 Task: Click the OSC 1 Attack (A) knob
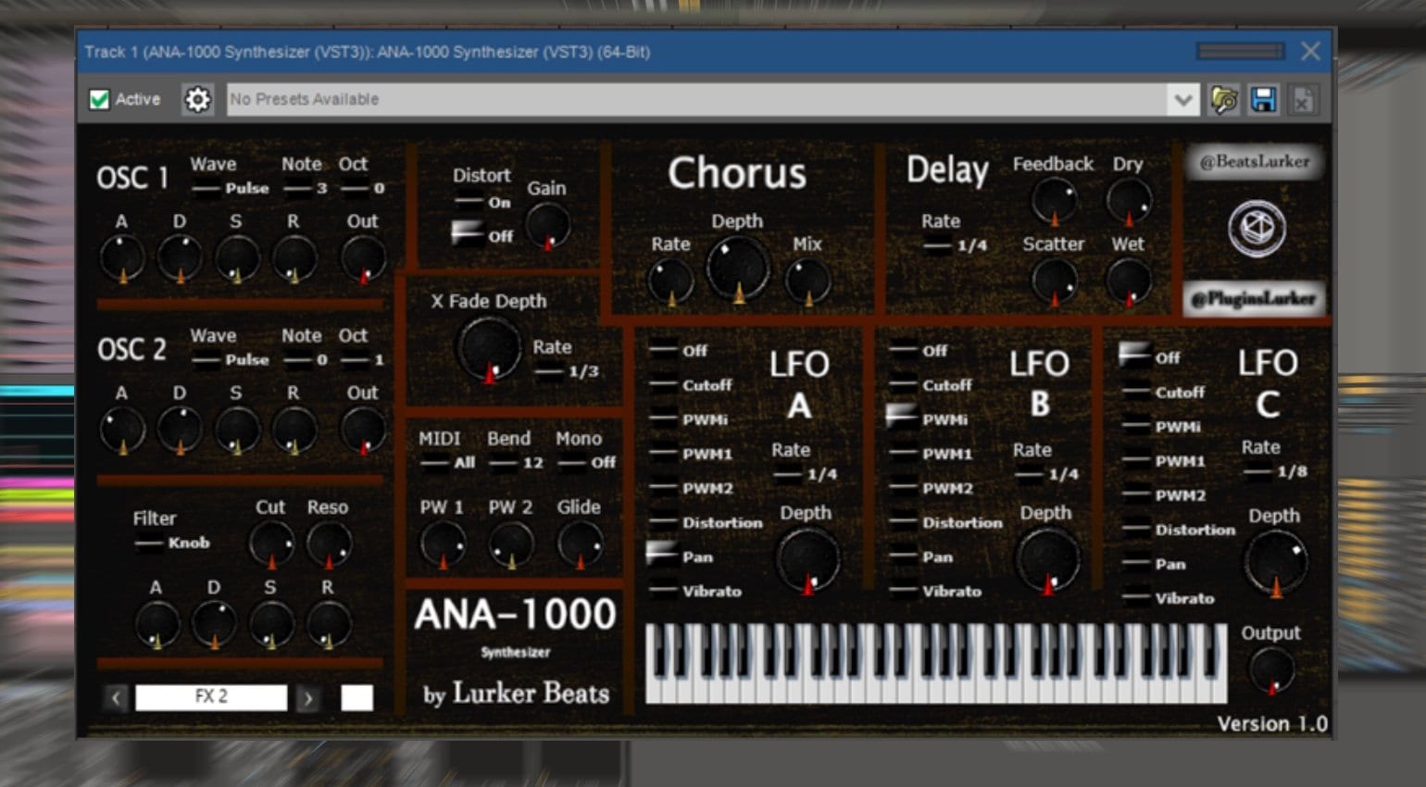pyautogui.click(x=122, y=258)
